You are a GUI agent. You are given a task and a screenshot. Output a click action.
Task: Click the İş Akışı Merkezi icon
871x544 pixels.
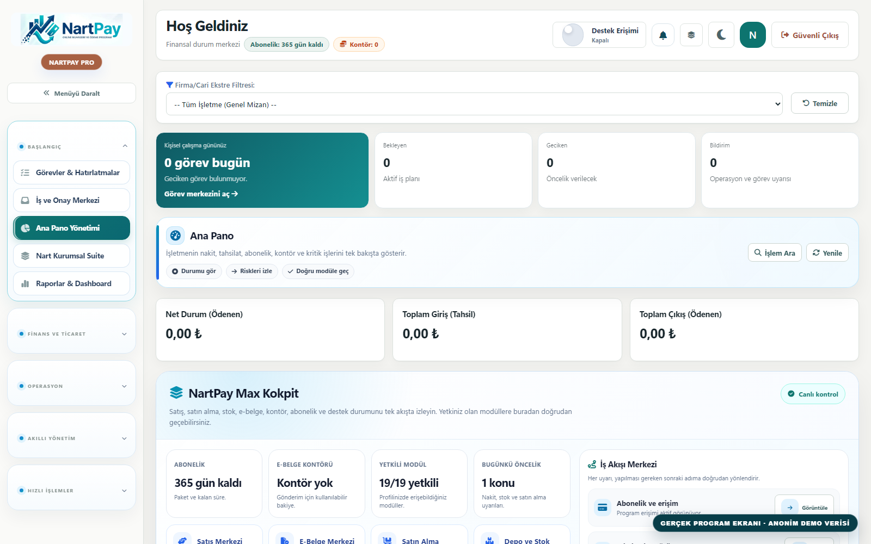[592, 465]
